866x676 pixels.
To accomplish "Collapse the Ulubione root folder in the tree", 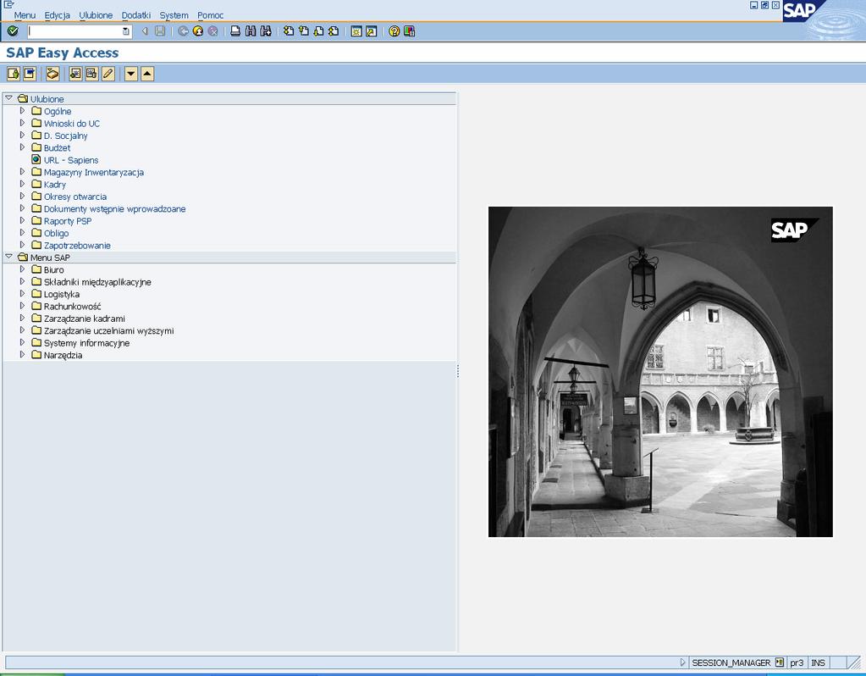I will tap(8, 98).
